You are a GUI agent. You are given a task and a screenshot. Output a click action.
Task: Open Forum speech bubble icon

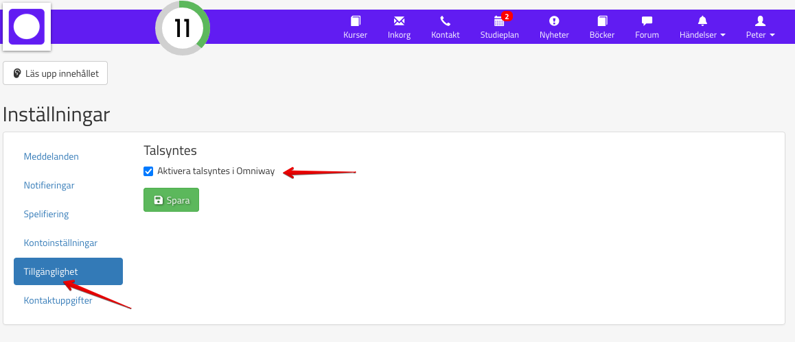pyautogui.click(x=647, y=21)
